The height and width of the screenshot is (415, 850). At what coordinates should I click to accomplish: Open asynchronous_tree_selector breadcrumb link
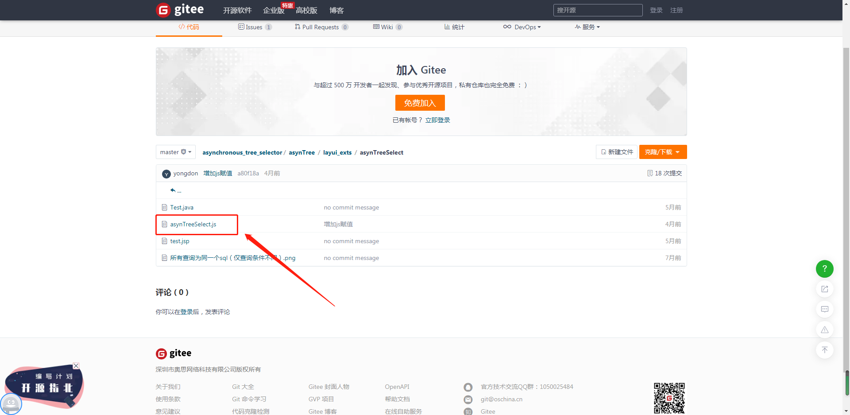pyautogui.click(x=242, y=152)
